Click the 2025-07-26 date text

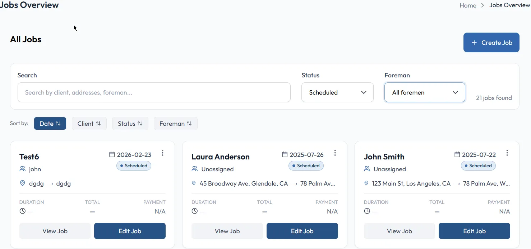point(306,155)
